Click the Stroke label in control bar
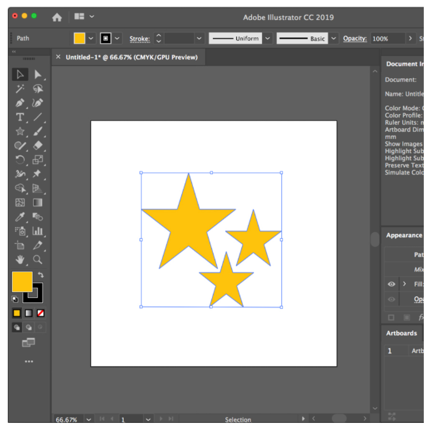 pyautogui.click(x=140, y=39)
